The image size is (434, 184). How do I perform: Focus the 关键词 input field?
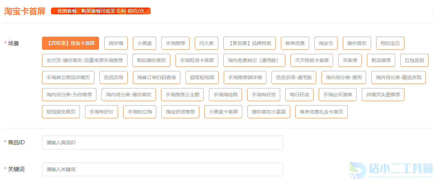click(162, 169)
